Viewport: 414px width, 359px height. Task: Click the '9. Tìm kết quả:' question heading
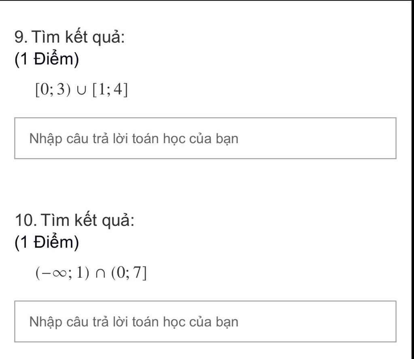70,37
